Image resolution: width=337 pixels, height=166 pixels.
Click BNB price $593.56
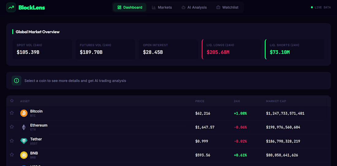203,155
